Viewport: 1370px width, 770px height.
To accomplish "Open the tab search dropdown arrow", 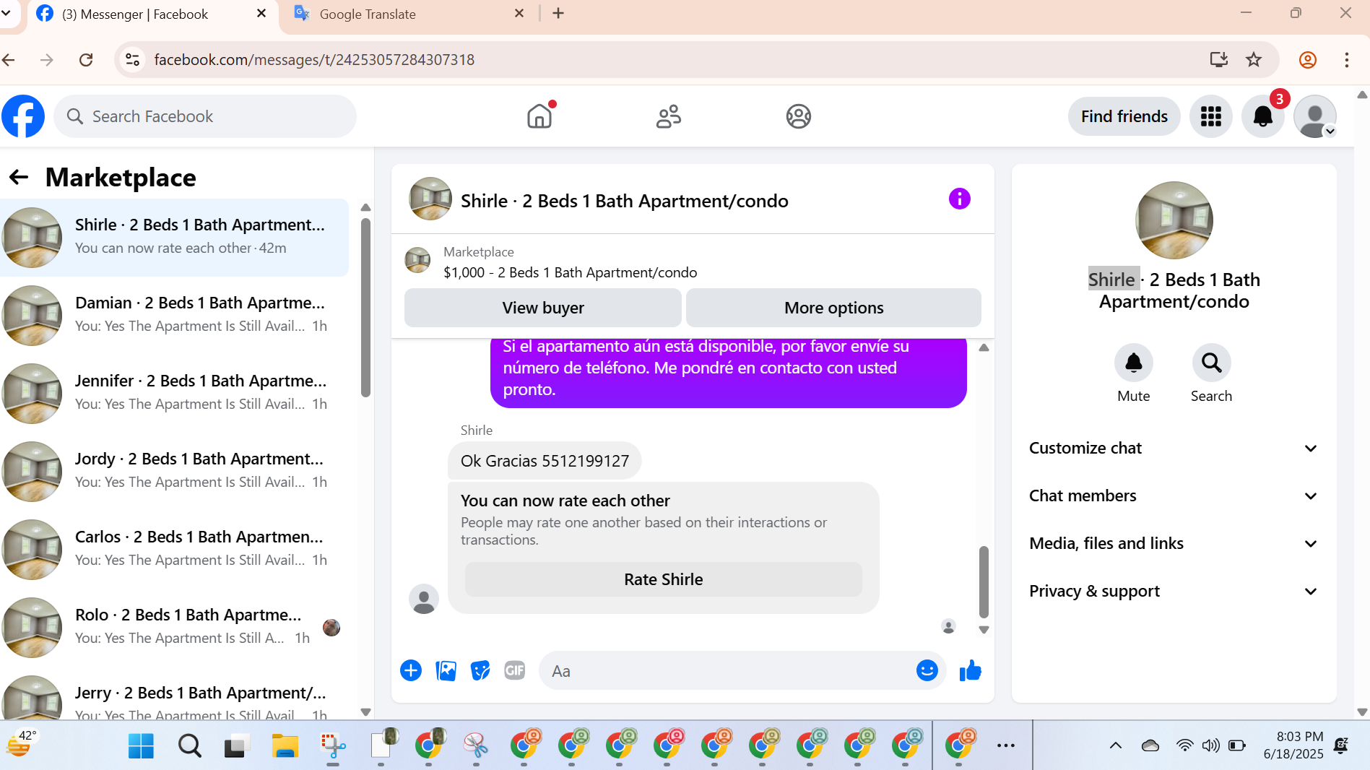I will tap(6, 13).
